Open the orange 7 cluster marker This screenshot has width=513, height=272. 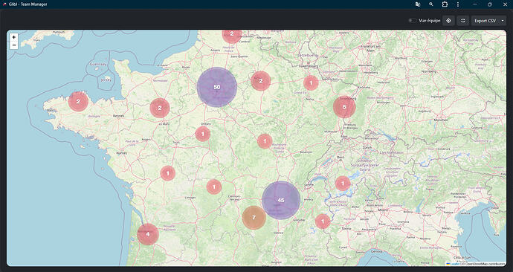254,218
